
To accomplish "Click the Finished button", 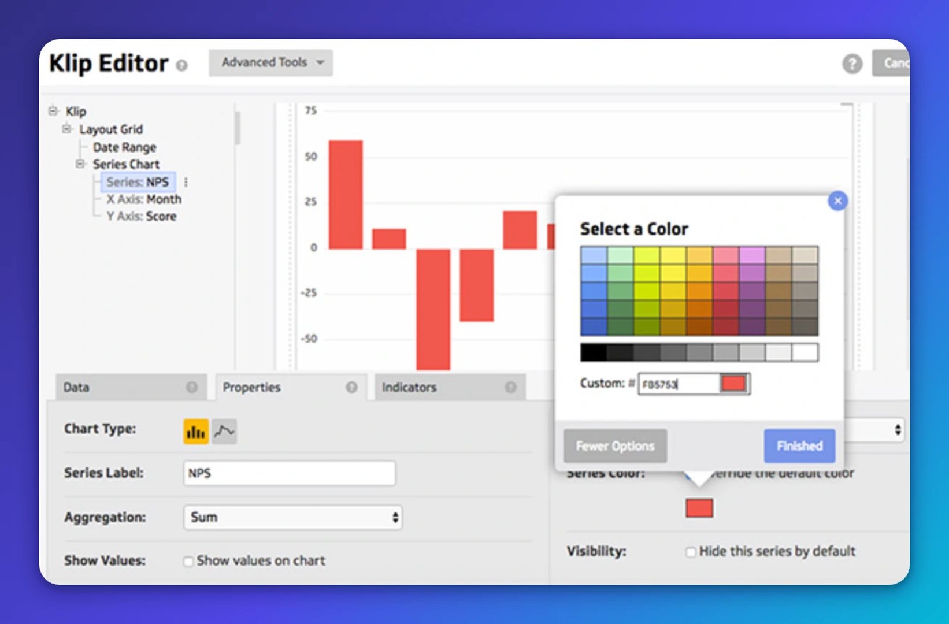I will tap(799, 446).
